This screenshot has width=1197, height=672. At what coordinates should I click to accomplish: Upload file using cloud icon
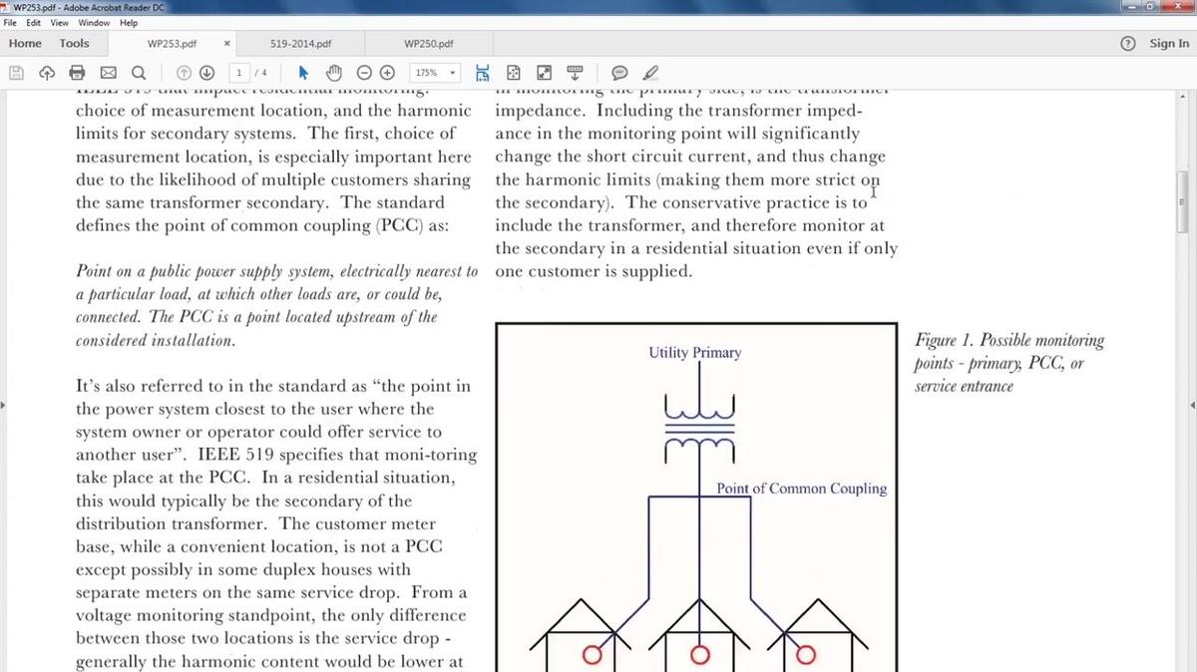click(46, 73)
